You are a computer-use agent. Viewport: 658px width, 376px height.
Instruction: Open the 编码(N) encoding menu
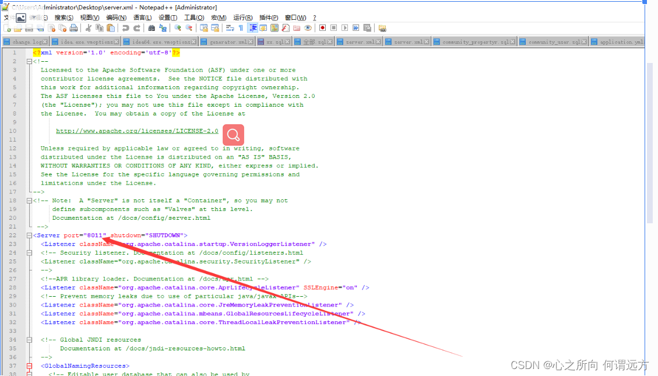coord(116,17)
